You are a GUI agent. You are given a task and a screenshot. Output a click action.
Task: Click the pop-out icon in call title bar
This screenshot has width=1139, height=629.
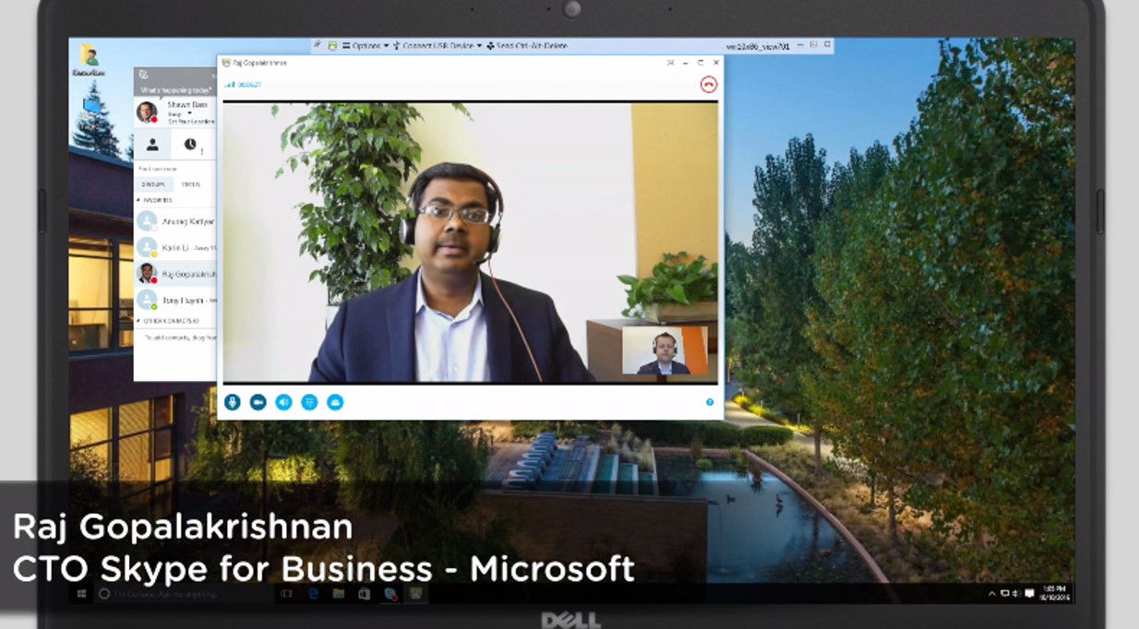pos(671,63)
